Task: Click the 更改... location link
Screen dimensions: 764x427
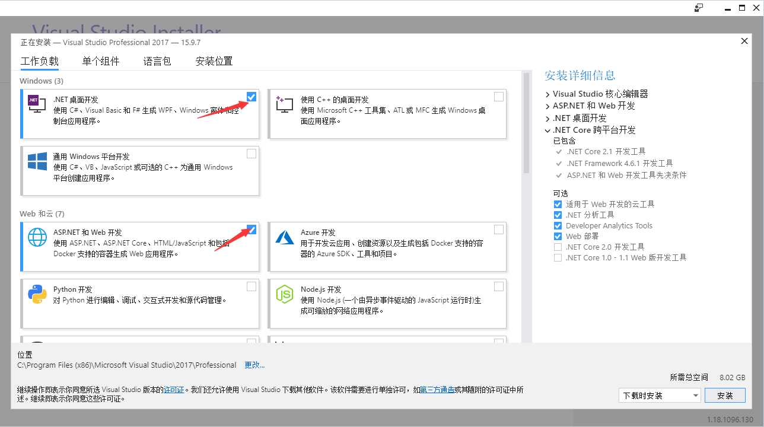Action: (254, 365)
